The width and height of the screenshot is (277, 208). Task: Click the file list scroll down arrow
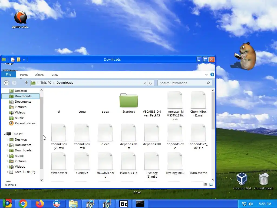pyautogui.click(x=213, y=180)
